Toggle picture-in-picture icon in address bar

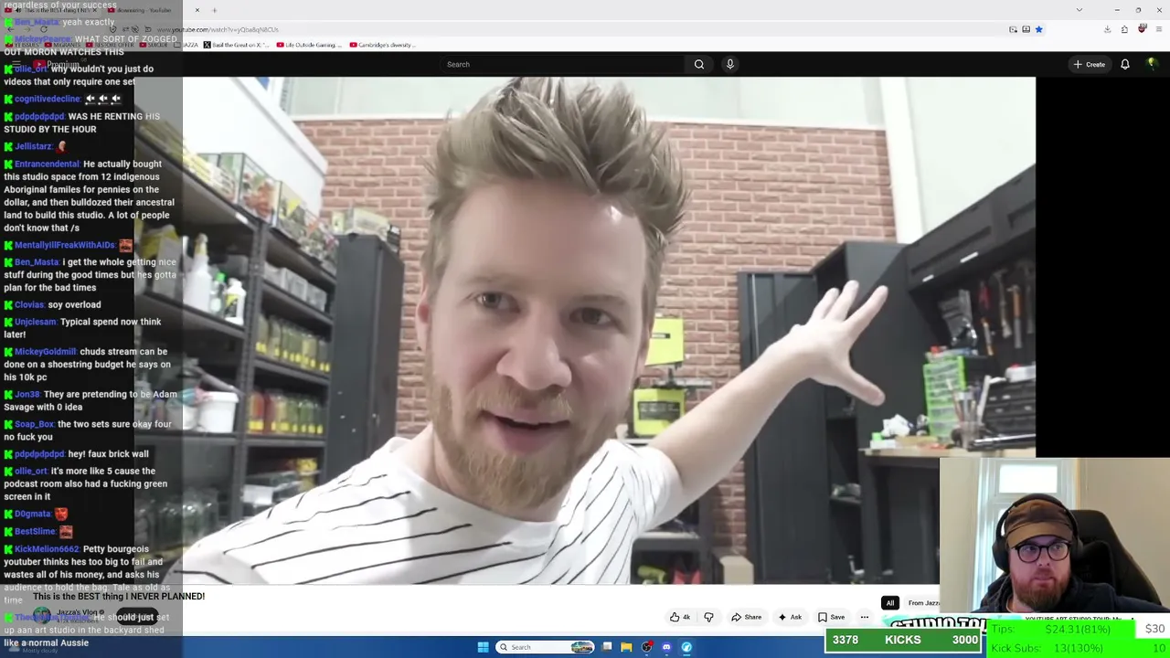tap(1013, 29)
